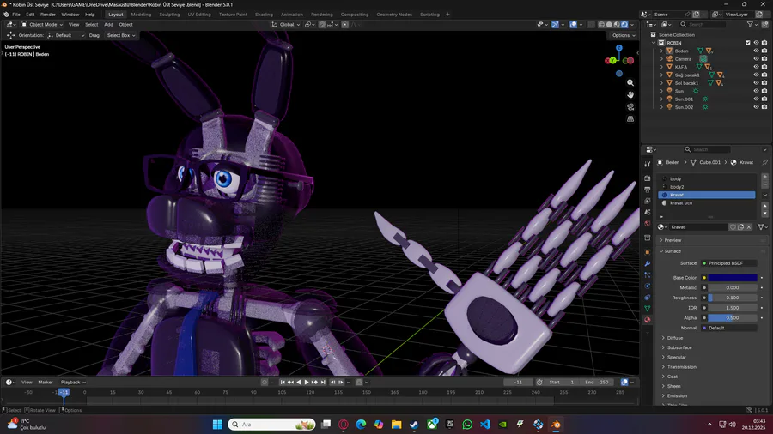Viewport: 773px width, 434px height.
Task: Open the Object properties tab icon
Action: (648, 252)
